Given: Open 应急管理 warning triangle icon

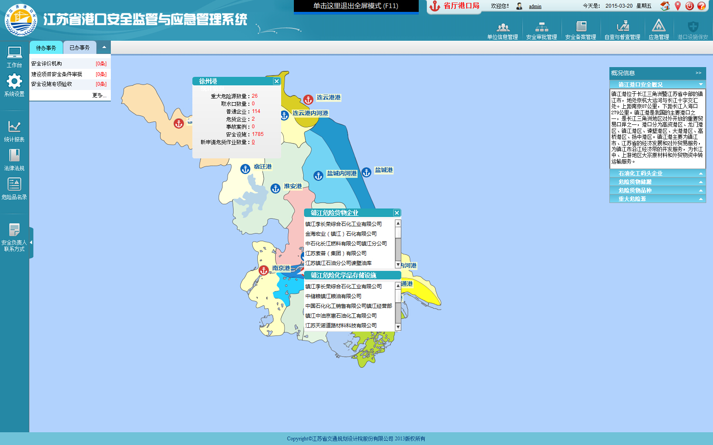Looking at the screenshot, I should point(658,26).
